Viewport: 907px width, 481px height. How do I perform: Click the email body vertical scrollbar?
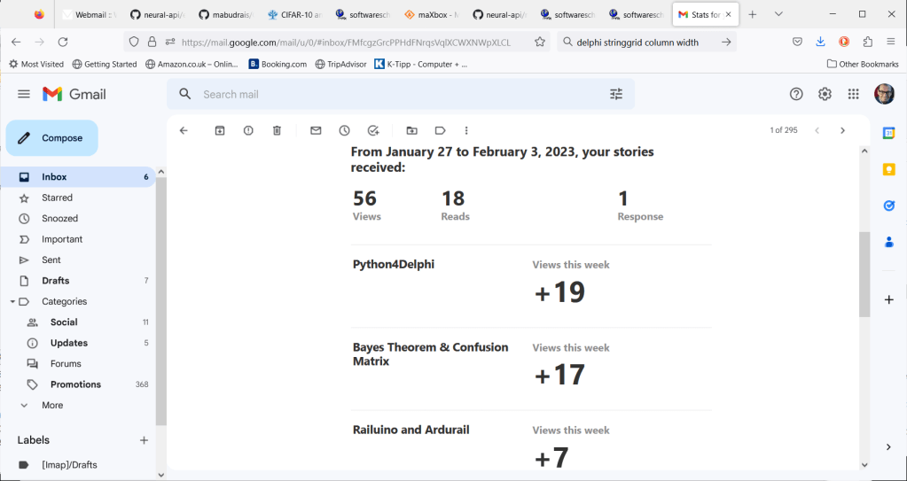(x=864, y=275)
